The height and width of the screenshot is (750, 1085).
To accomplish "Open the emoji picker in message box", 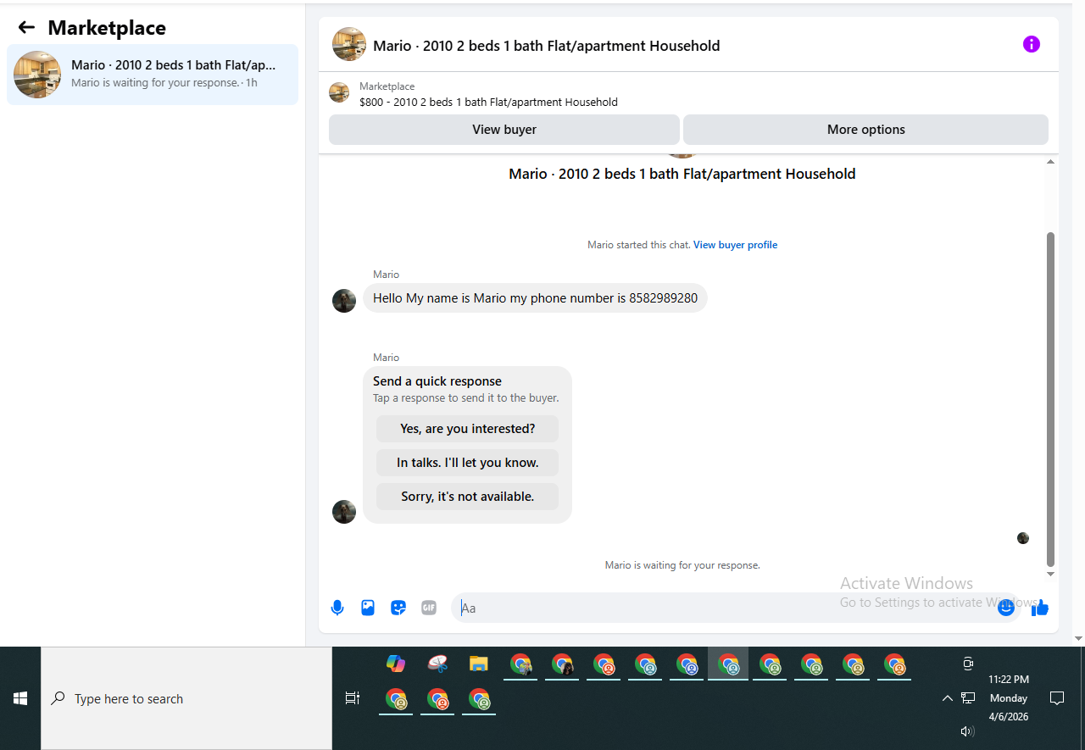I will pyautogui.click(x=1006, y=608).
